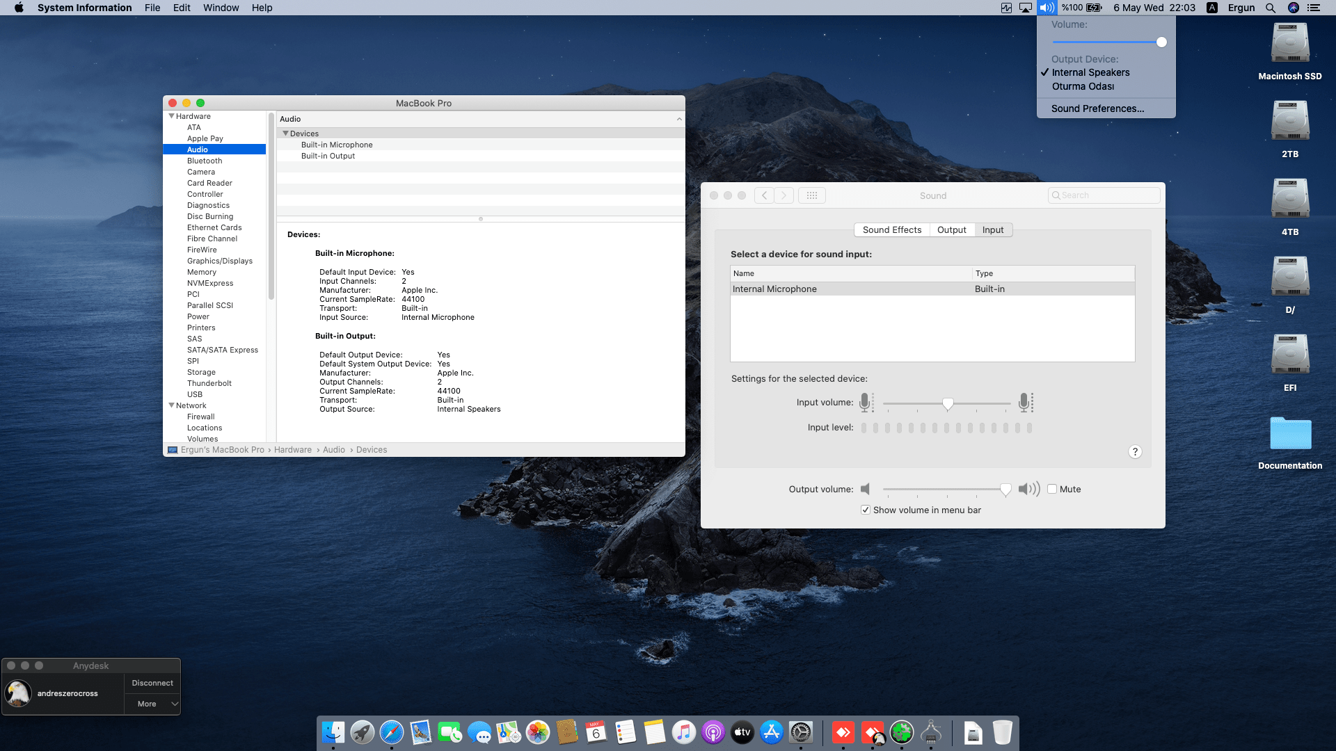
Task: Enable the Mute checkbox for output volume
Action: click(x=1053, y=489)
